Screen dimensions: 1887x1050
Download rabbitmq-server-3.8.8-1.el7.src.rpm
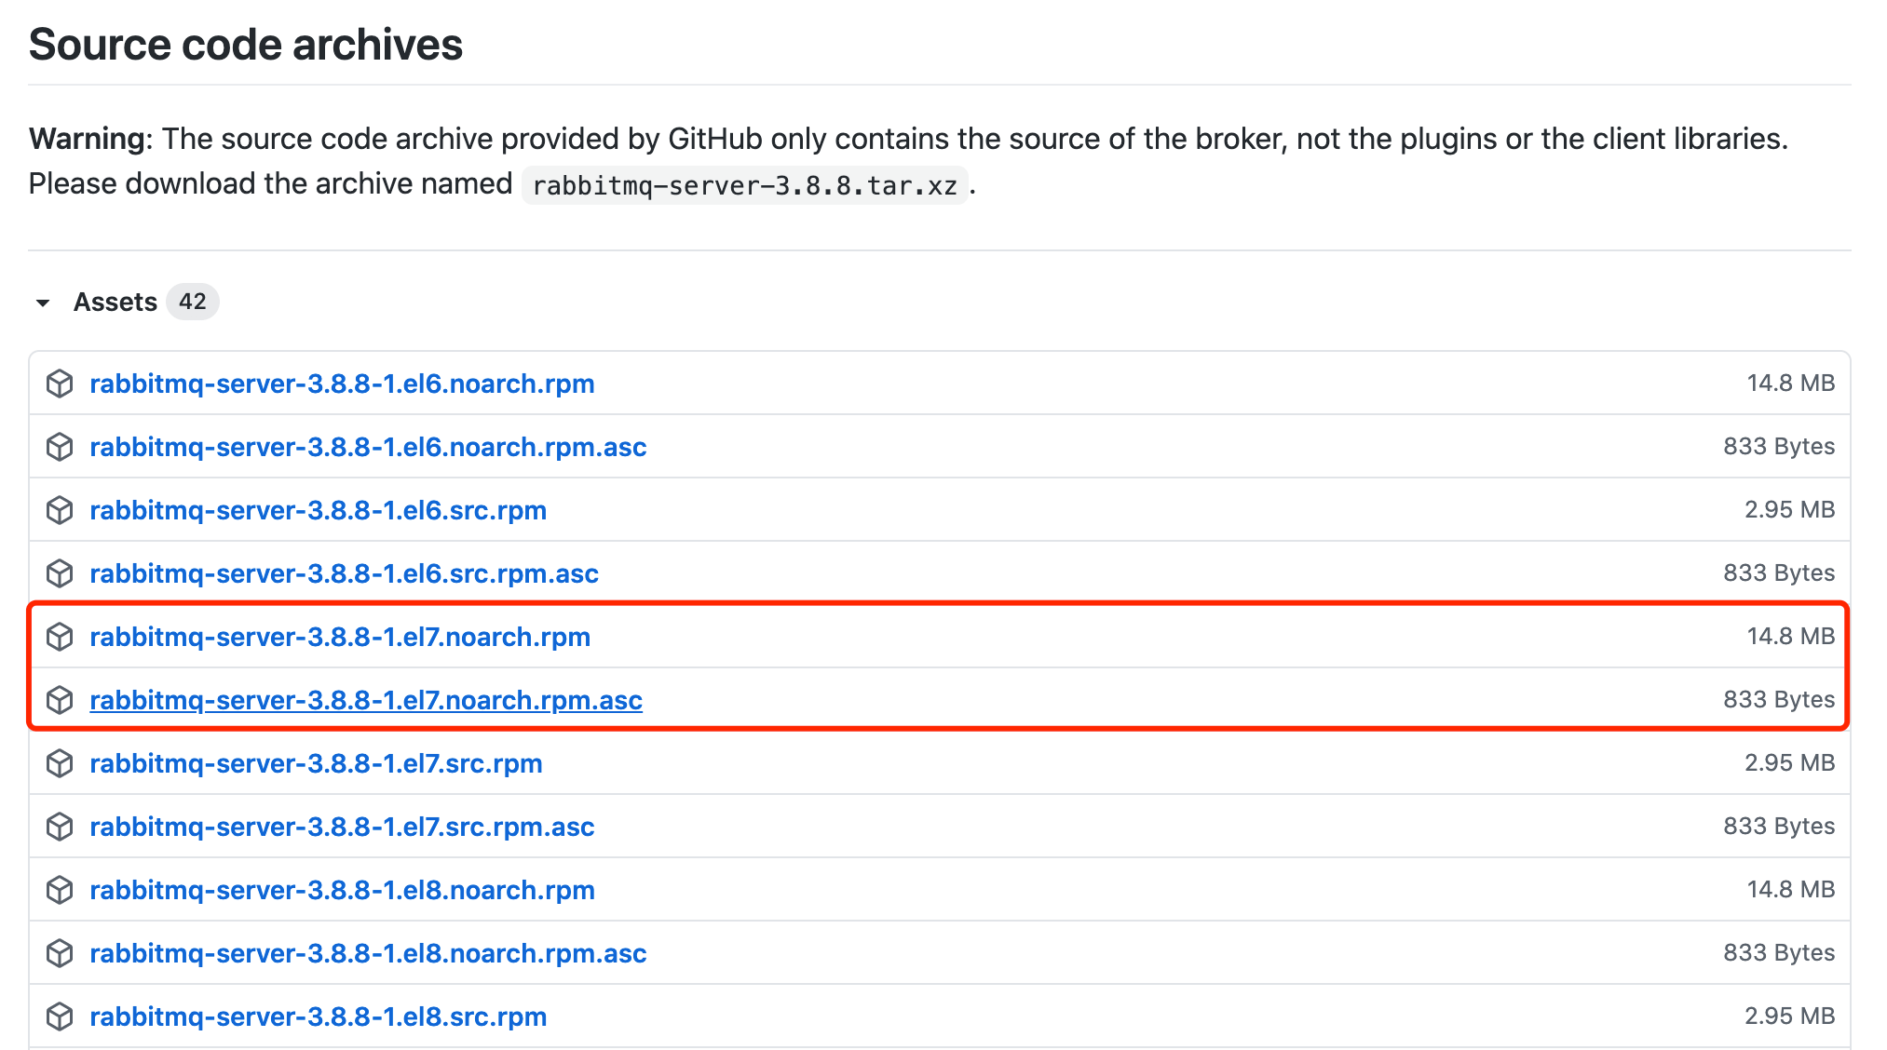316,763
